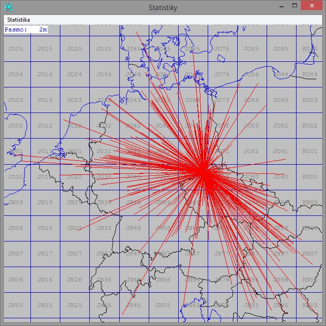Click the JN19 locator label
Image resolution: width=326 pixels, height=326 pixels.
[45, 202]
